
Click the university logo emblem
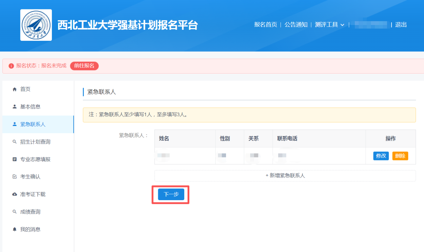point(36,25)
